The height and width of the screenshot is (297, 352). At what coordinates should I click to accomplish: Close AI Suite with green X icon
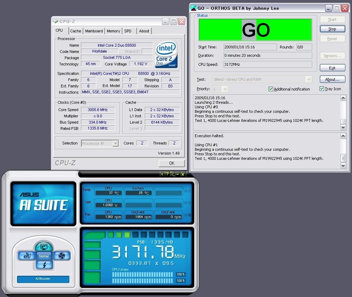pos(183,174)
